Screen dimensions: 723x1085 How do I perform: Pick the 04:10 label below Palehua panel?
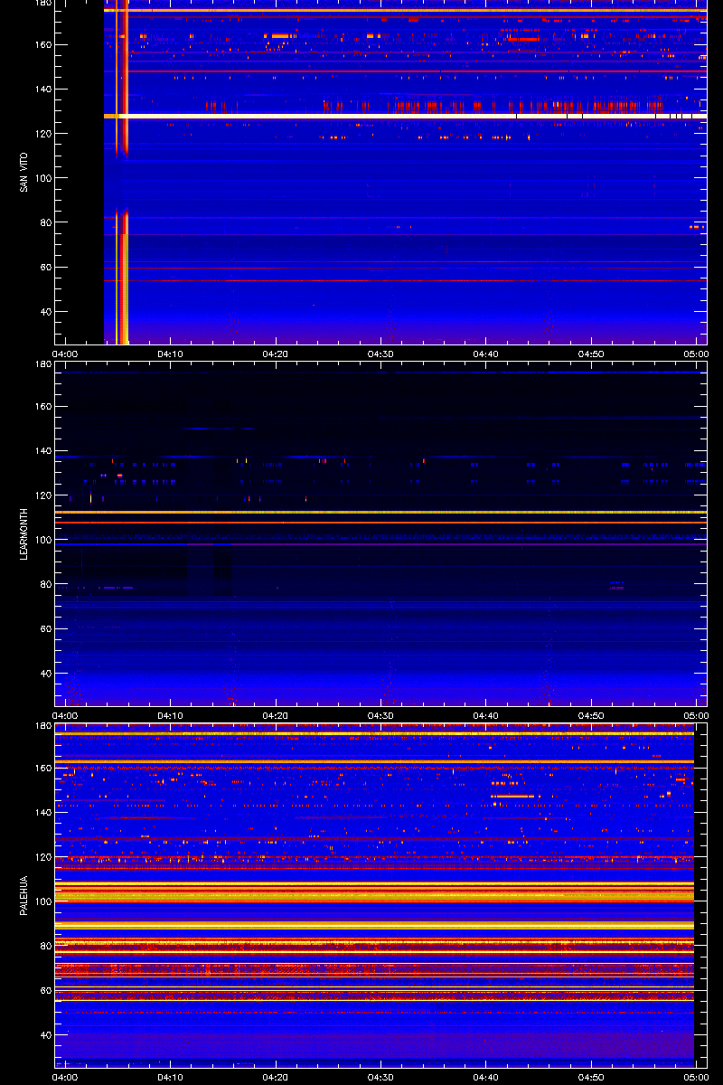(171, 1077)
